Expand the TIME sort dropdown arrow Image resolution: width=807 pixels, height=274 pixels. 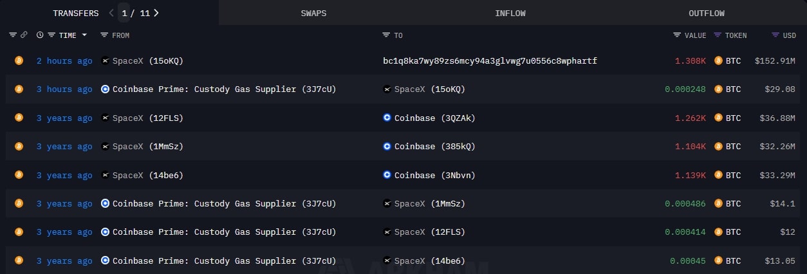coord(84,35)
